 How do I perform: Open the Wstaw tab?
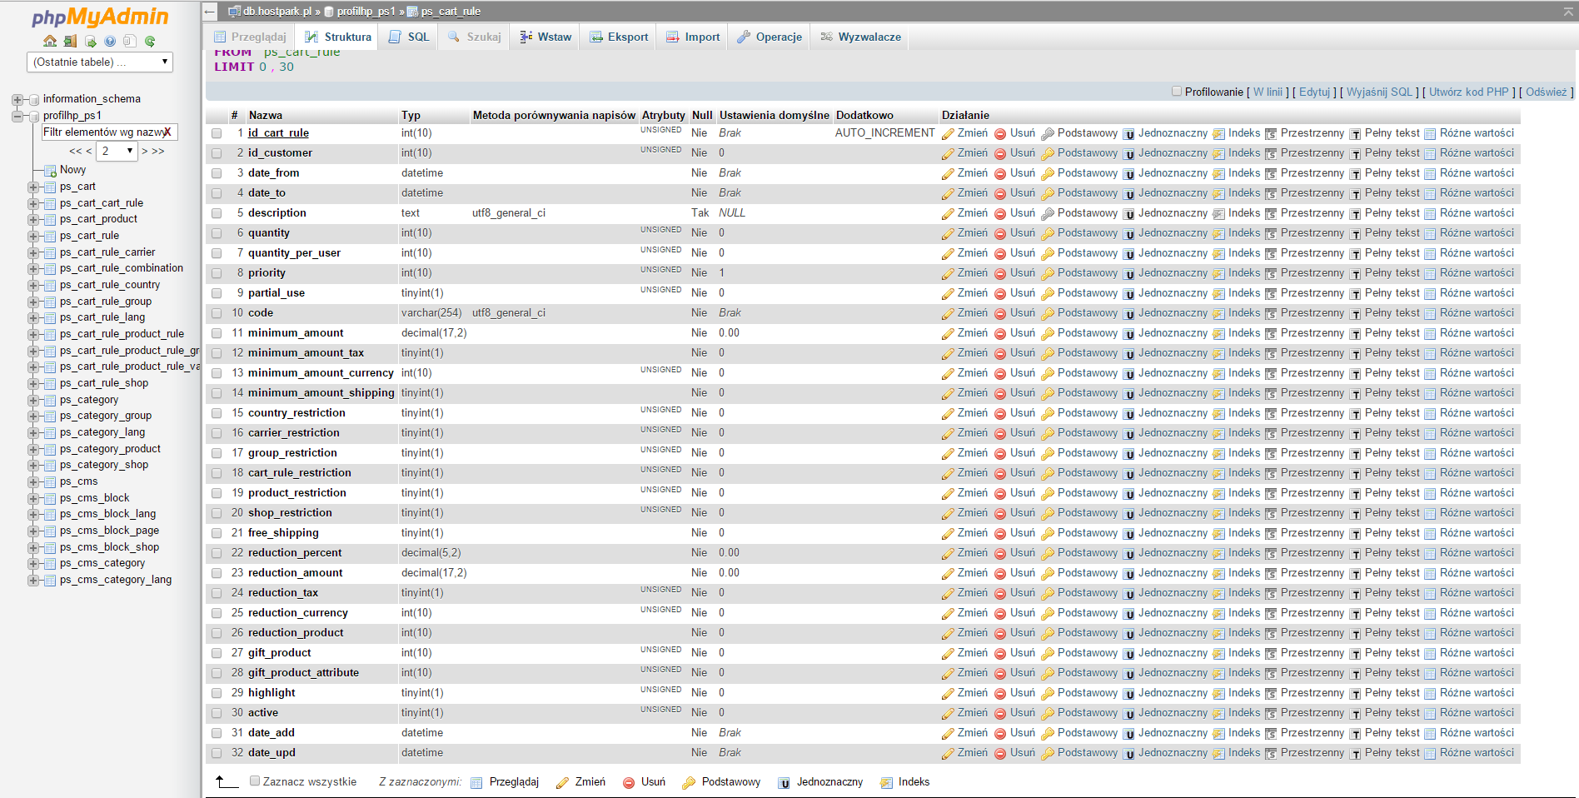tap(545, 37)
